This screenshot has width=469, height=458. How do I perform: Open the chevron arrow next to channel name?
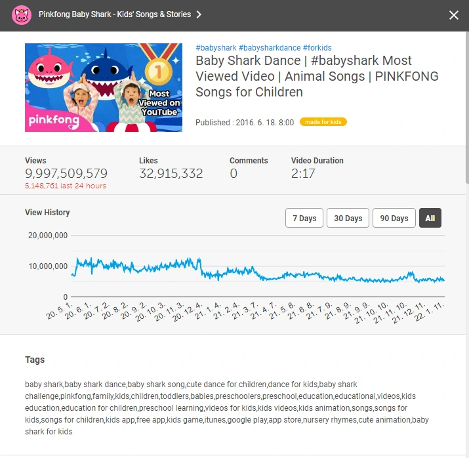coord(199,14)
